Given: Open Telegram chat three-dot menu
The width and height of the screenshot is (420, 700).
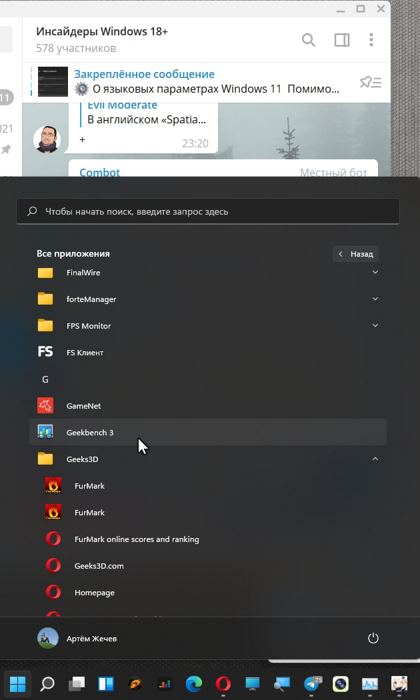Looking at the screenshot, I should tap(371, 40).
